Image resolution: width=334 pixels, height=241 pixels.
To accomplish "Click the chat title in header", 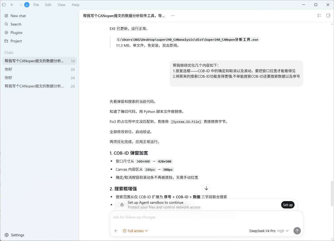I will (x=124, y=15).
